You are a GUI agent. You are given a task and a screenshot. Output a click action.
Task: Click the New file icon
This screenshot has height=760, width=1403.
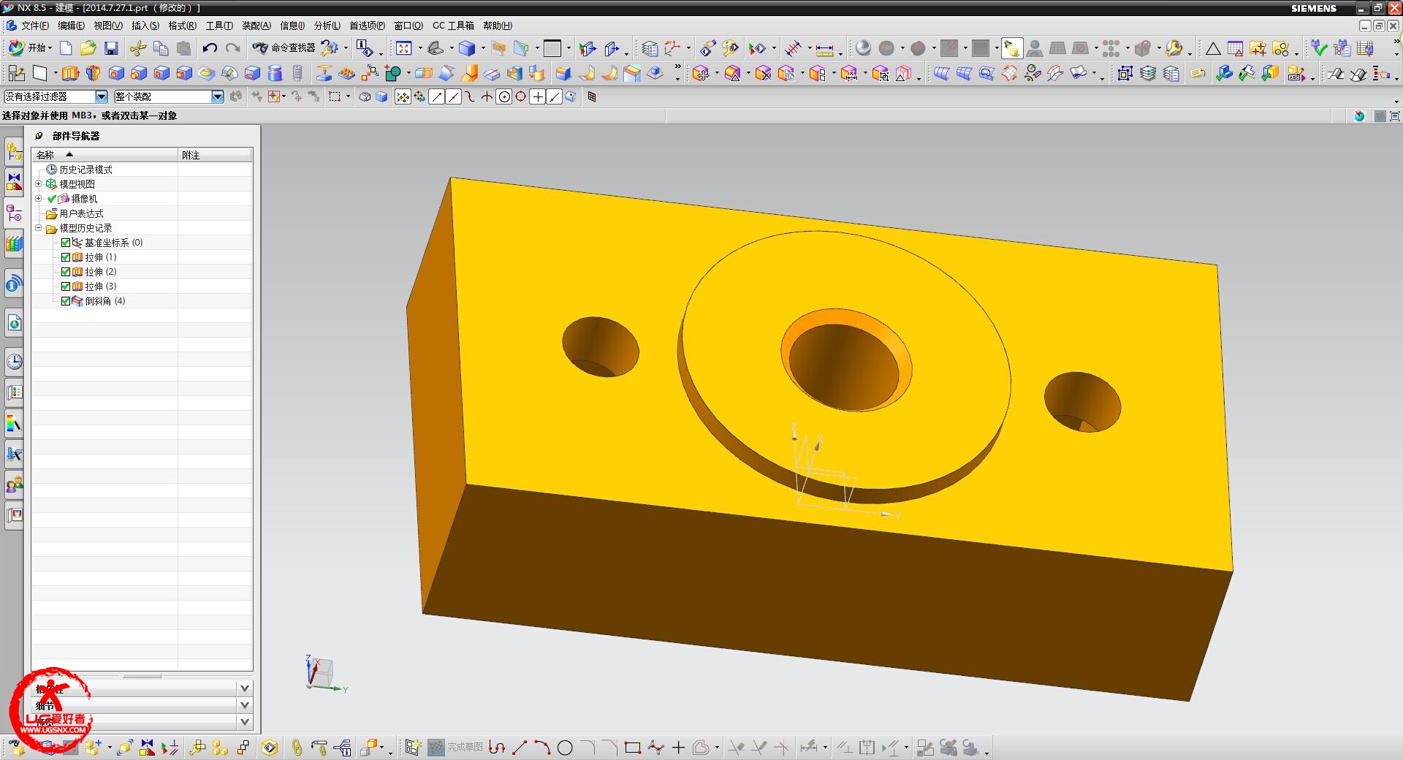click(x=66, y=48)
